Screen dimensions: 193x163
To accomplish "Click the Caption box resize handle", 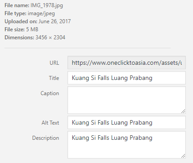I will pos(183,111).
